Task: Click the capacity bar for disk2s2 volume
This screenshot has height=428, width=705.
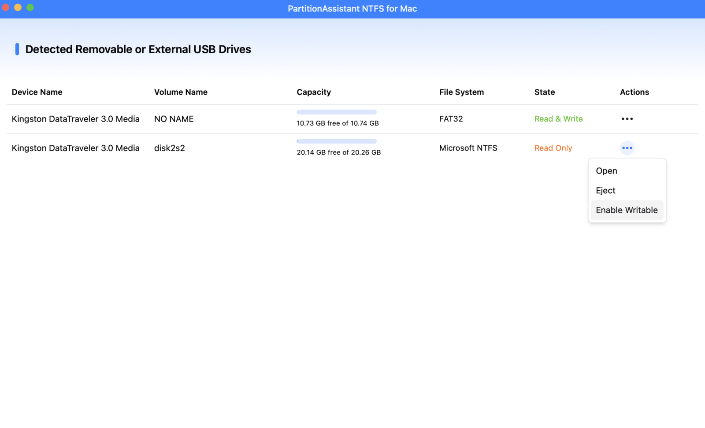Action: click(337, 141)
